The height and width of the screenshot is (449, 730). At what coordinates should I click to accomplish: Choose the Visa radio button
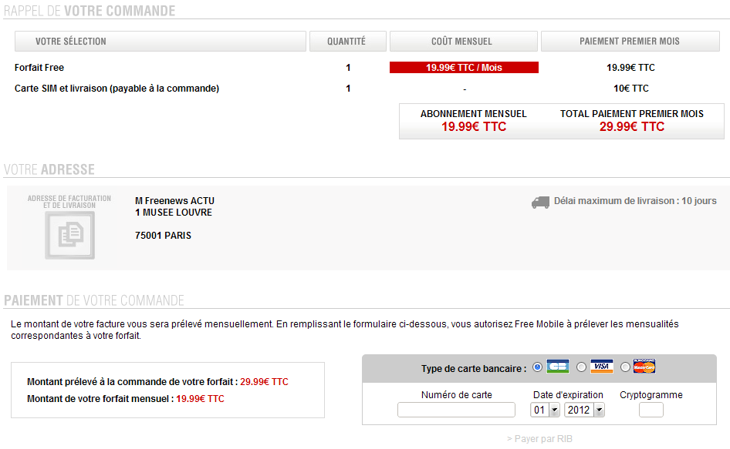tap(581, 367)
